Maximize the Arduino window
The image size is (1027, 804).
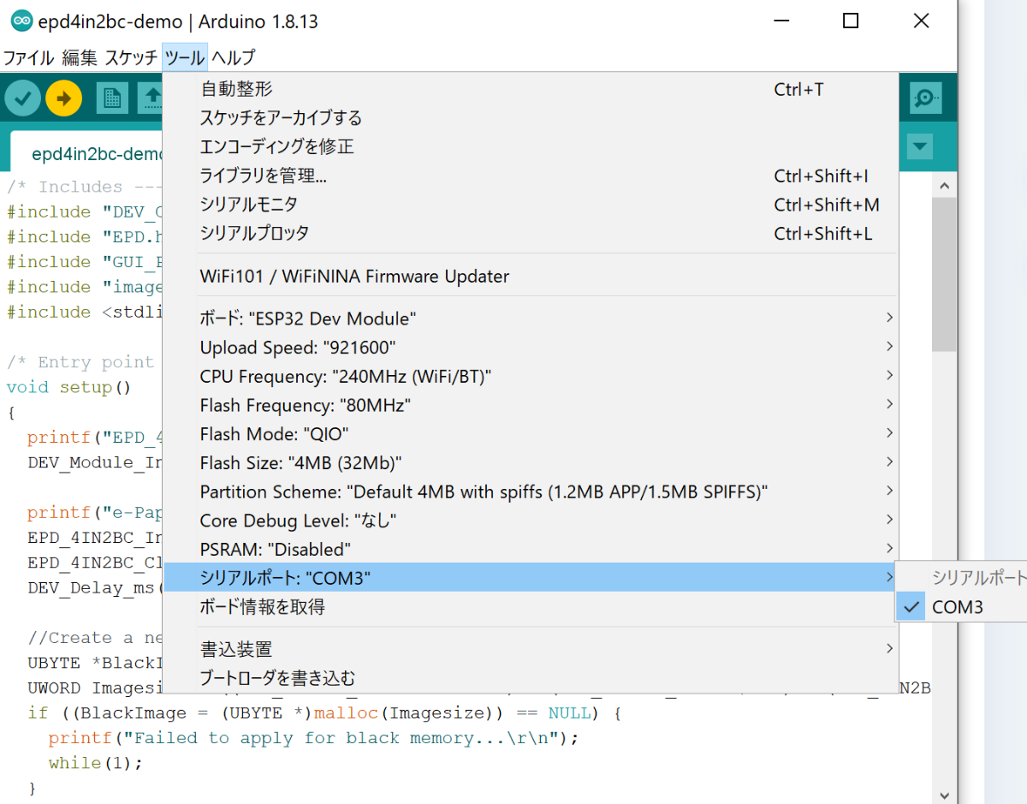[x=851, y=21]
